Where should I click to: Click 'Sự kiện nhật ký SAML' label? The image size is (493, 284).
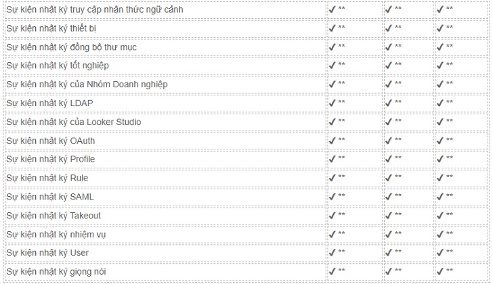click(50, 197)
